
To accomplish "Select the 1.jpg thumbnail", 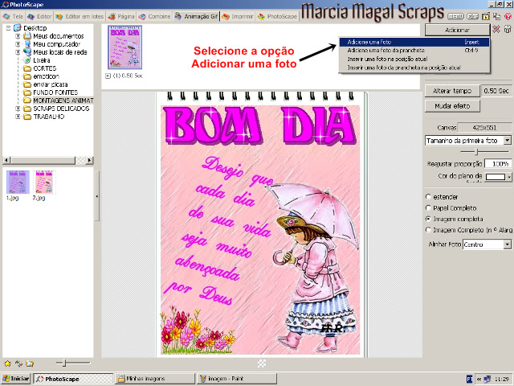I will 18,183.
